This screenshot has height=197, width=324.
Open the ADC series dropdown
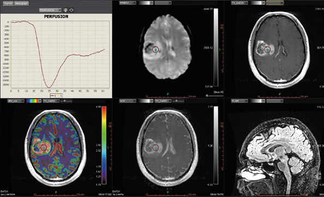(x=128, y=101)
